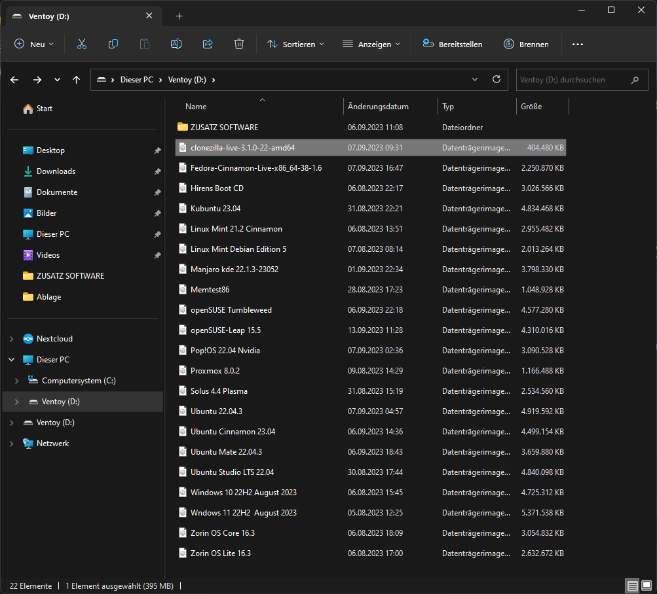Image resolution: width=657 pixels, height=594 pixels.
Task: Click the Copy icon in toolbar
Action: pyautogui.click(x=113, y=44)
